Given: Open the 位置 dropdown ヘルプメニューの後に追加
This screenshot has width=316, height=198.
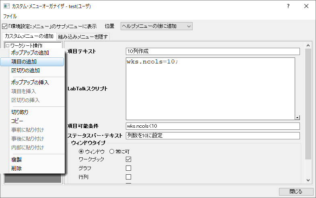Looking at the screenshot, I should 156,26.
